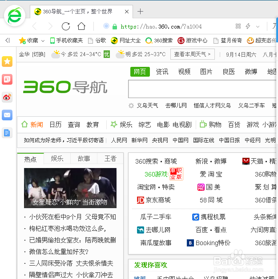This screenshot has height=279, width=278.
Task: Open the 谷歌 bookmark
Action: pos(97,41)
